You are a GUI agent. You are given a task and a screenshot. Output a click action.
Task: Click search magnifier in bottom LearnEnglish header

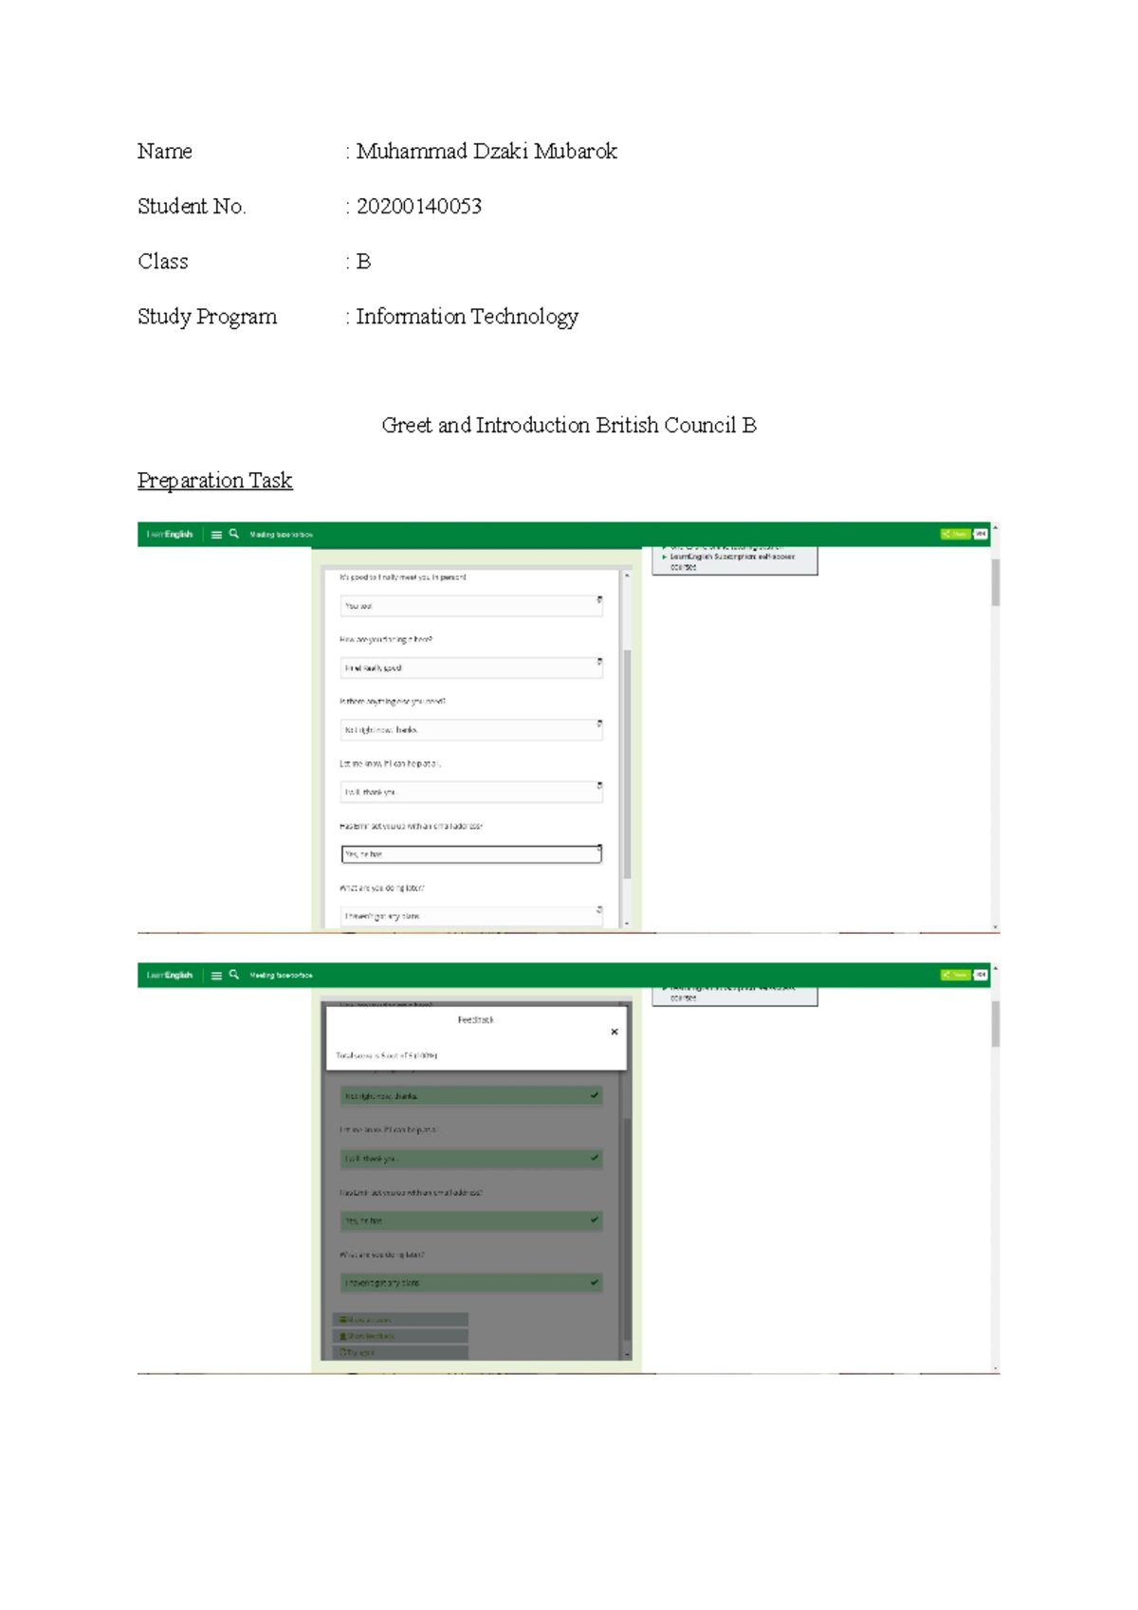(x=234, y=975)
